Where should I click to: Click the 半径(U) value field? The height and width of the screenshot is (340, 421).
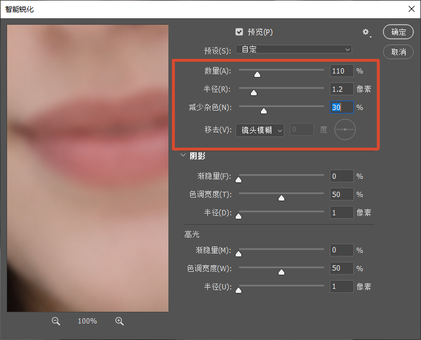(342, 286)
